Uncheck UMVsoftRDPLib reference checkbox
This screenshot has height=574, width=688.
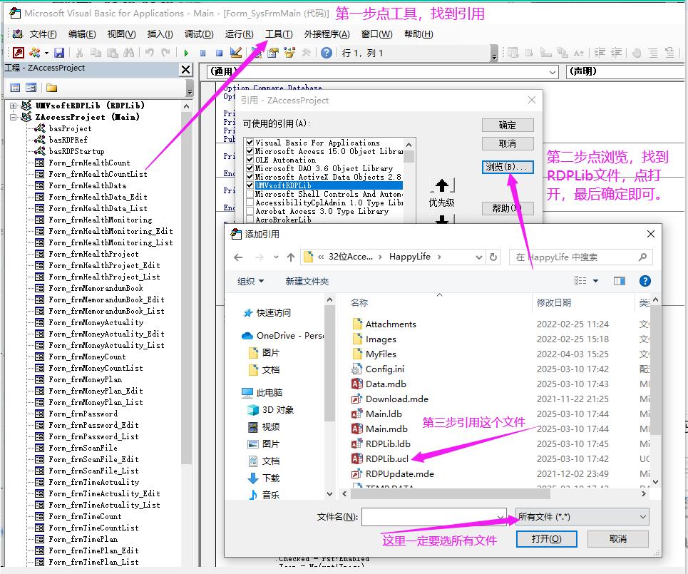(250, 185)
